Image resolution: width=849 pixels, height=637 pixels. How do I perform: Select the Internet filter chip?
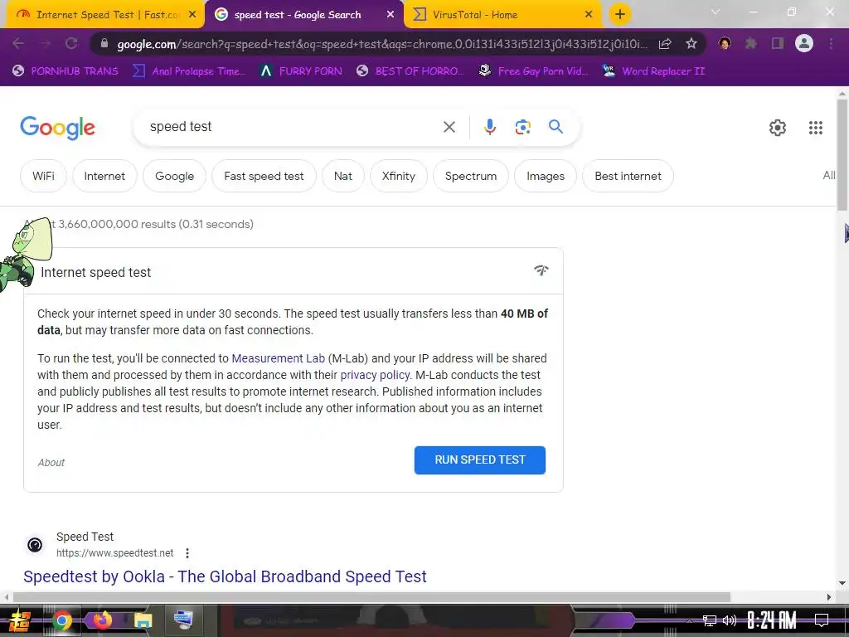pyautogui.click(x=104, y=176)
